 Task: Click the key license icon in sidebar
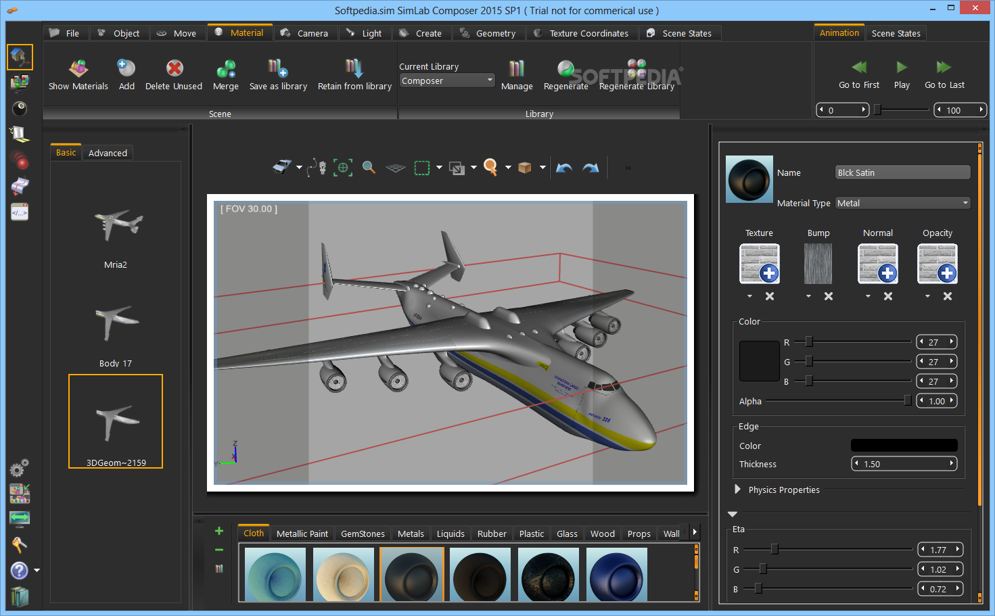[x=19, y=545]
